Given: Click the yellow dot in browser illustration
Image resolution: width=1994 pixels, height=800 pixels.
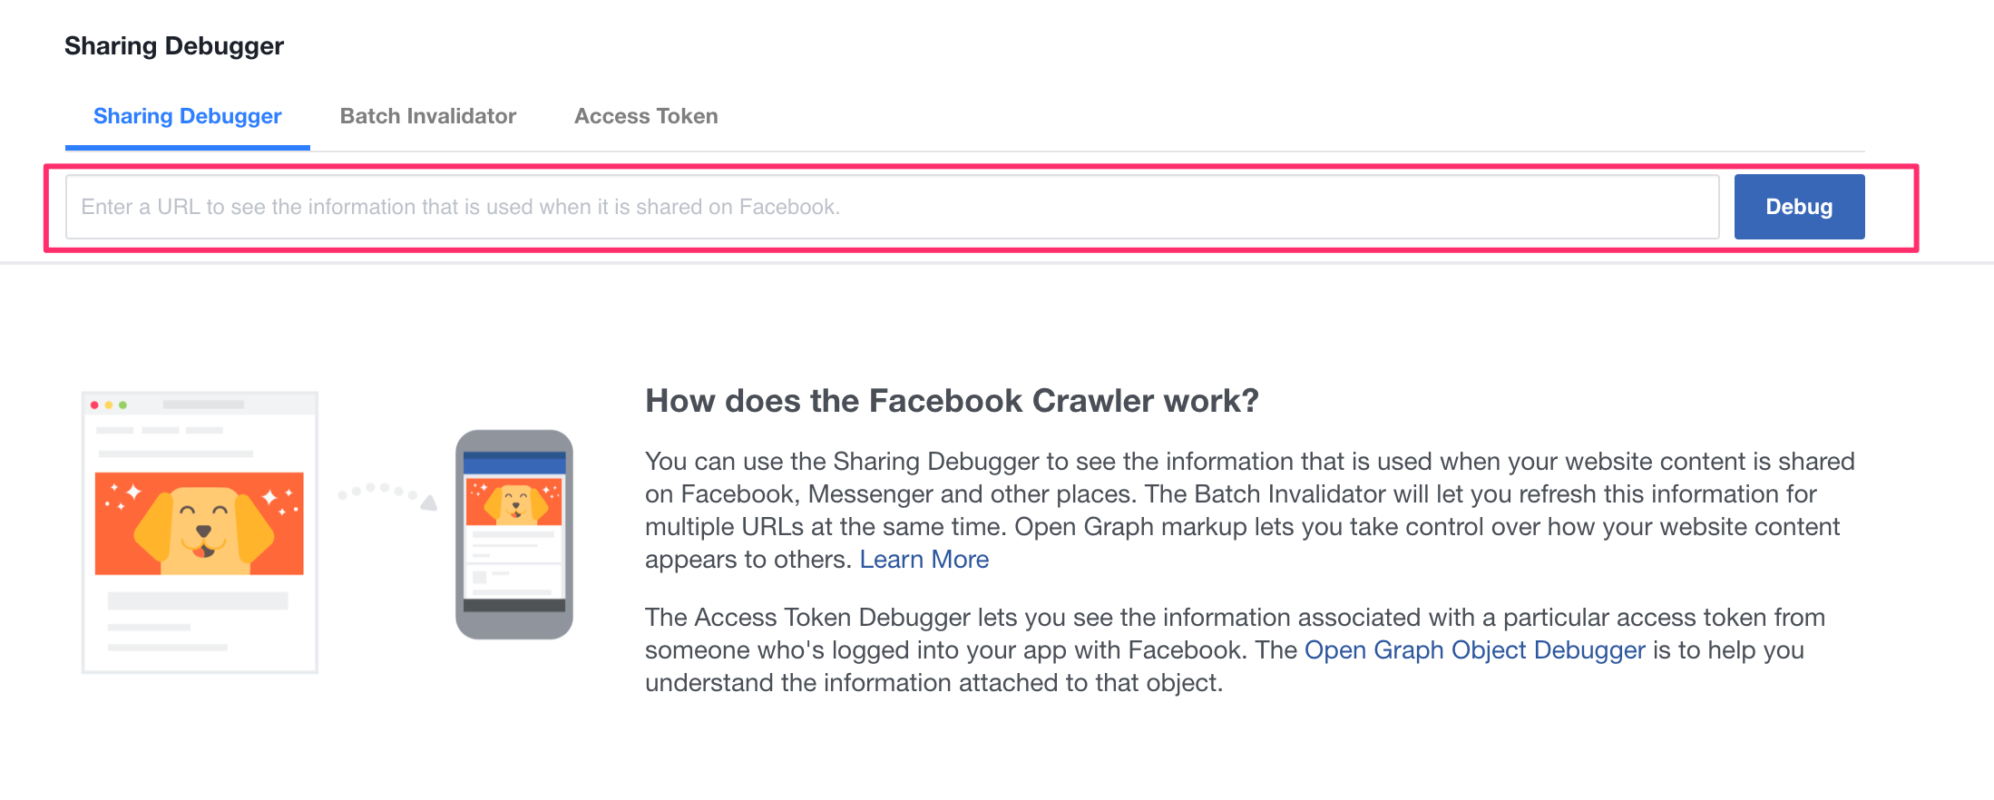Looking at the screenshot, I should (x=109, y=405).
